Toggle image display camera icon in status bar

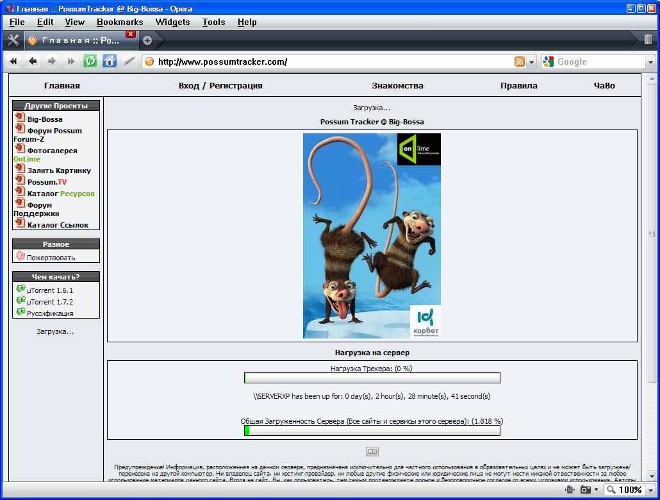coord(585,490)
